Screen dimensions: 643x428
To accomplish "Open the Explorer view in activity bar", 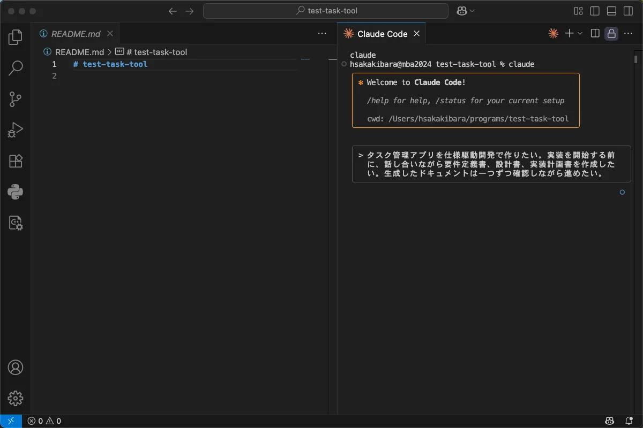I will tap(16, 37).
